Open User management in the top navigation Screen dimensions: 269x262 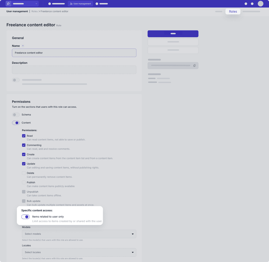(x=80, y=4)
